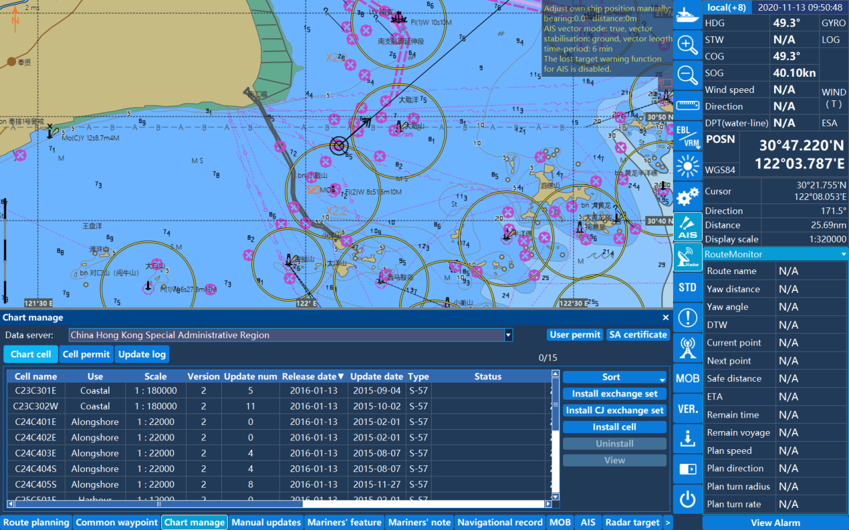Open the EBL/VRM tool
Screen dimensions: 849x530
(687, 135)
